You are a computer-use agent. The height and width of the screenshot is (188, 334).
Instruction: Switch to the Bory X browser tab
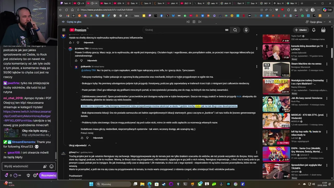[200, 3]
